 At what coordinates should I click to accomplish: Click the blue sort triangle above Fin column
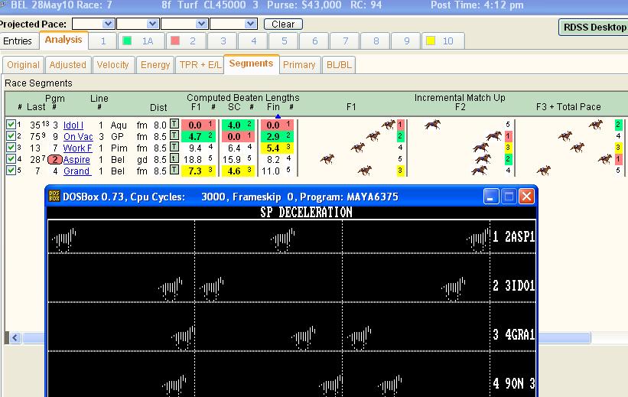278,116
